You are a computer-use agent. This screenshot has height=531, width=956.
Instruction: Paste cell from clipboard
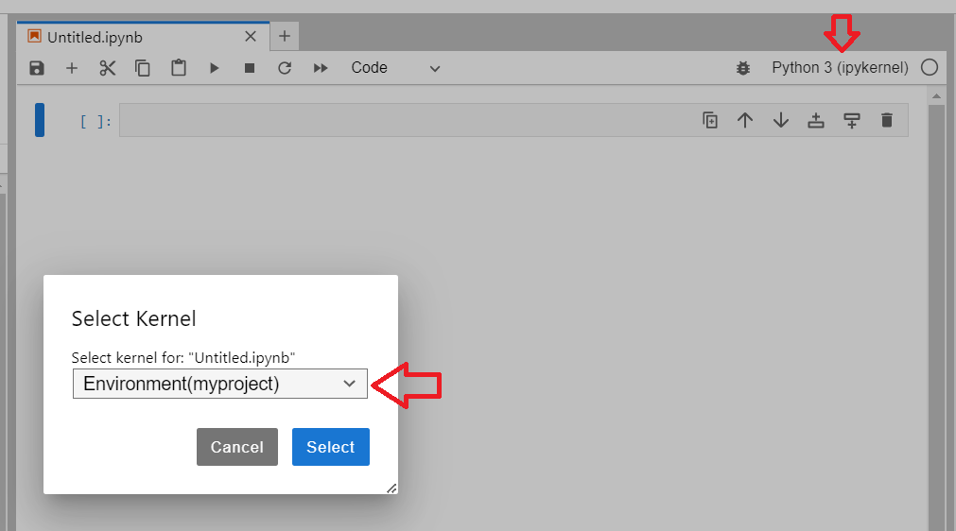coord(178,68)
